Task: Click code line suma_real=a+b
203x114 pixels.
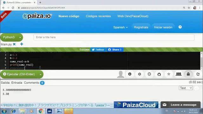Action: click(x=19, y=61)
